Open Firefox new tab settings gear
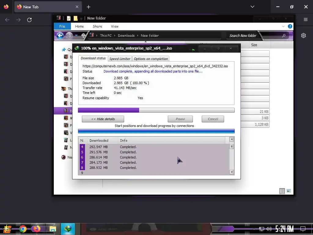Image resolution: width=313 pixels, height=235 pixels. click(304, 35)
